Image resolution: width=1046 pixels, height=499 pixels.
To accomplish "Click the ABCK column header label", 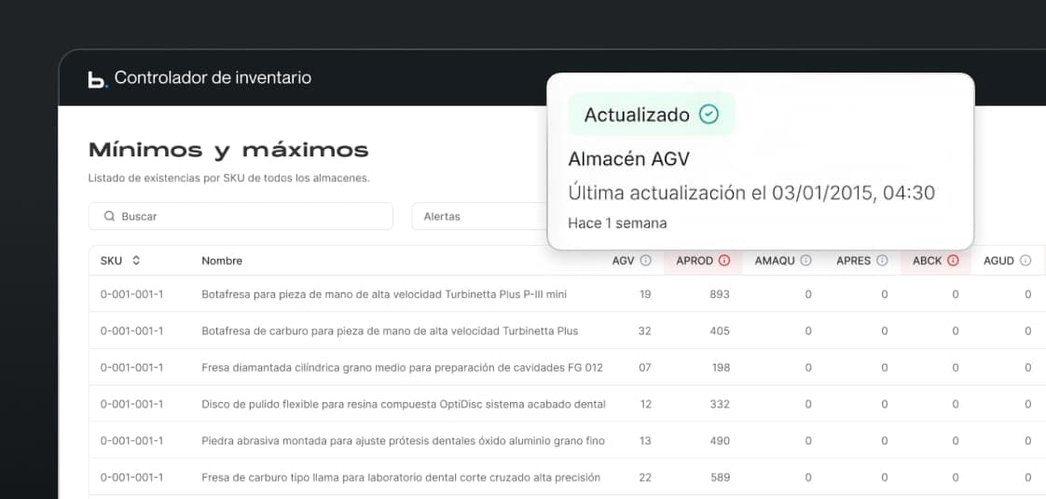I will point(927,261).
